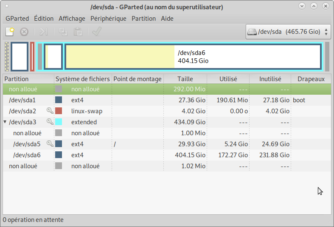Select the non alloué 1.02 Mio row
Screen dimensions: 334x227
point(167,166)
